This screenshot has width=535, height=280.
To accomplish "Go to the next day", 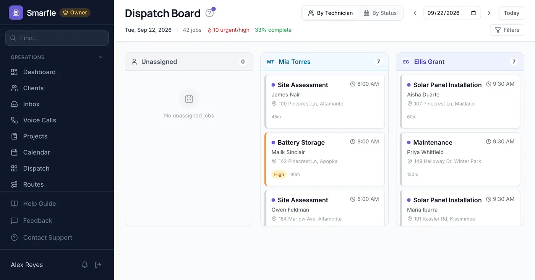I will coord(489,13).
